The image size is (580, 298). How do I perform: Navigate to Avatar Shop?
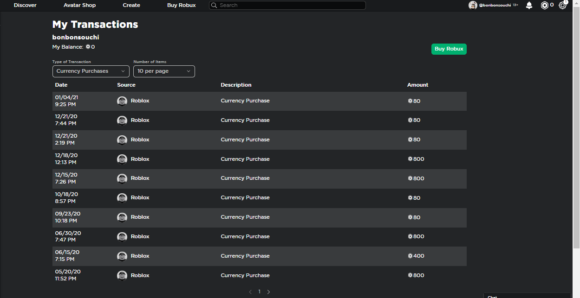click(79, 5)
